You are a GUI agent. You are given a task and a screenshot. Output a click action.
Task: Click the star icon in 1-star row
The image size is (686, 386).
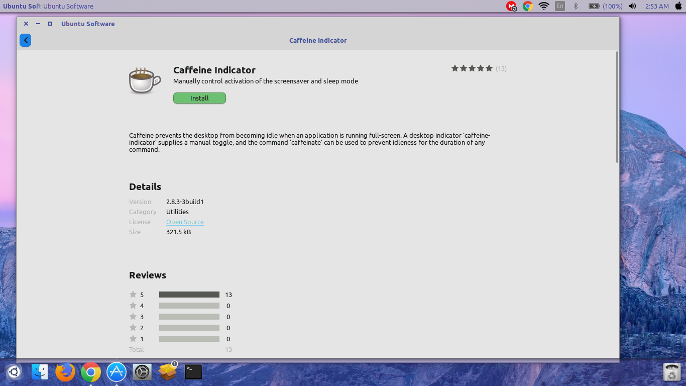pyautogui.click(x=133, y=339)
